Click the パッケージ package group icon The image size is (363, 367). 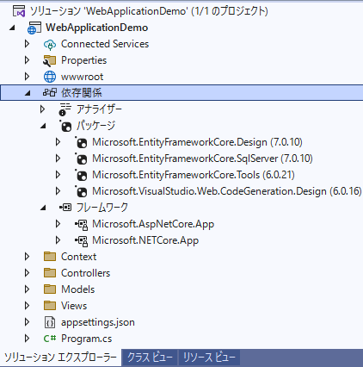[x=65, y=126]
